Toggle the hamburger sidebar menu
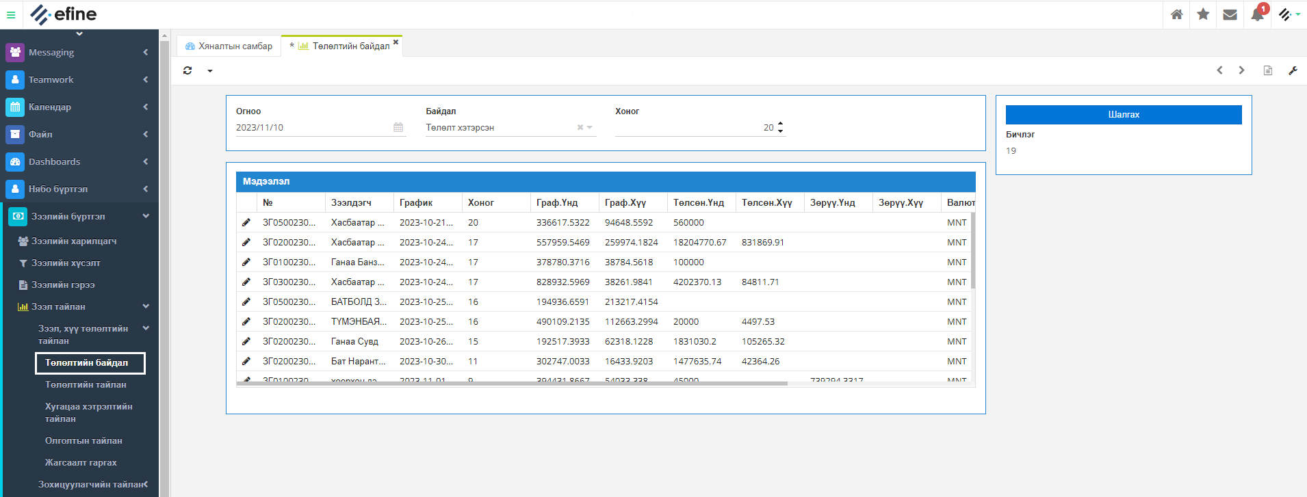 pos(11,14)
